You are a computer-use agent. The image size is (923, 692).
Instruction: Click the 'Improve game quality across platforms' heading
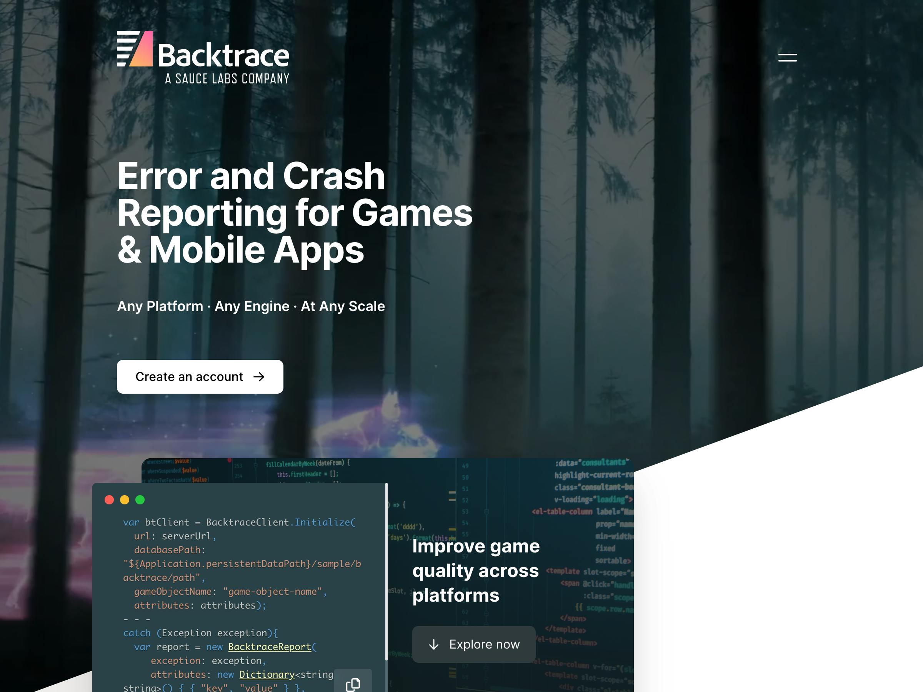[x=476, y=571]
